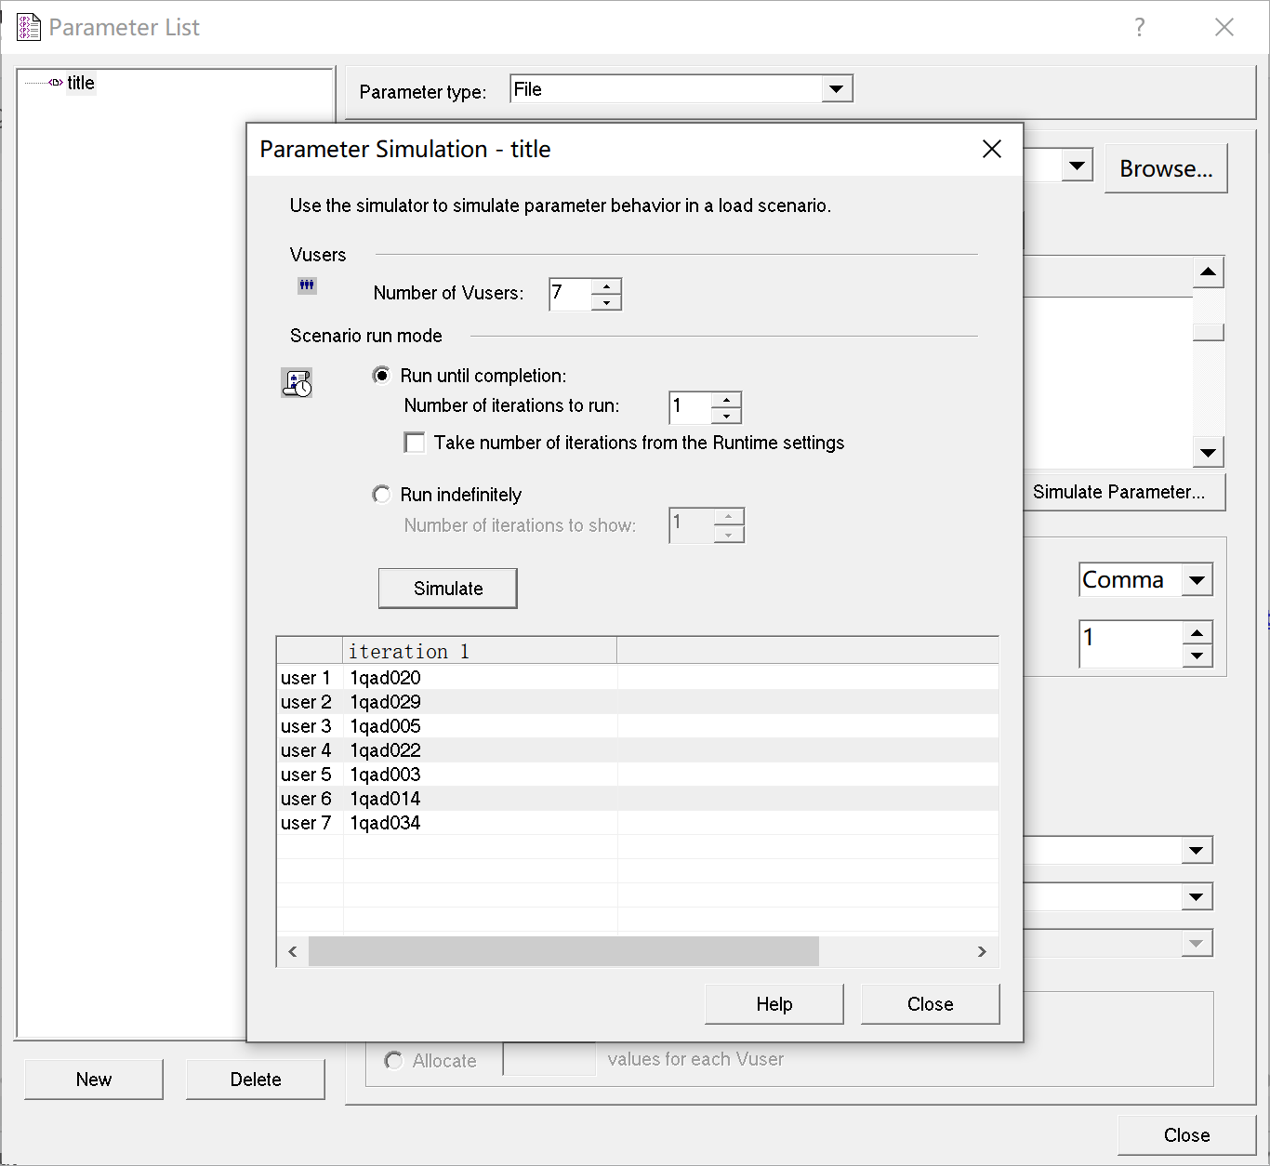The height and width of the screenshot is (1166, 1270).
Task: Select the user 1 row value 1qad020
Action: (x=385, y=678)
